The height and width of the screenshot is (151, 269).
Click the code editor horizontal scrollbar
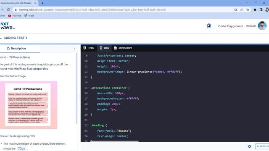[114, 141]
